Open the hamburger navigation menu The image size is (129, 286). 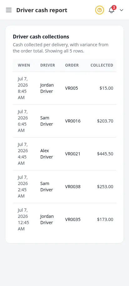[9, 10]
